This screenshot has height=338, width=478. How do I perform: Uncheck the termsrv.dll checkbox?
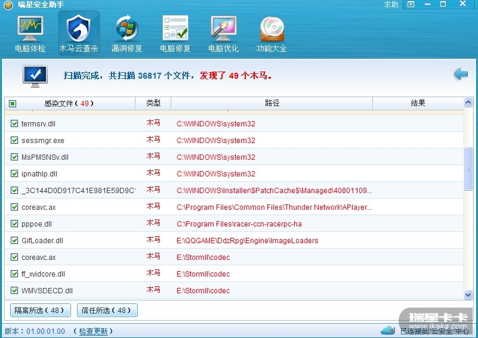14,123
